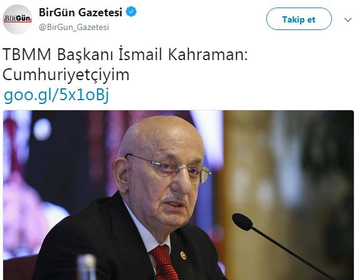Viewport: 357px width, 280px height.
Task: Click the man's eyeglasses in the photo
Action: [168, 167]
